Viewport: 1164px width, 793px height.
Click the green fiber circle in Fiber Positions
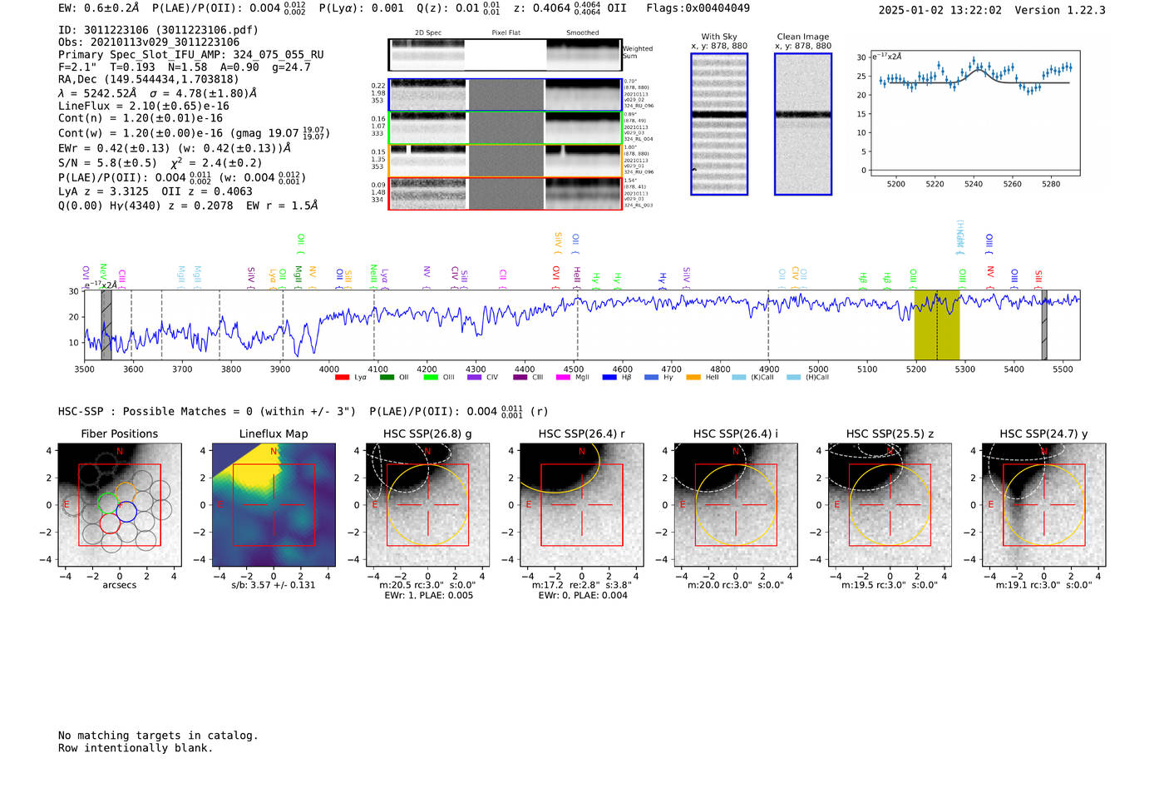coord(108,503)
